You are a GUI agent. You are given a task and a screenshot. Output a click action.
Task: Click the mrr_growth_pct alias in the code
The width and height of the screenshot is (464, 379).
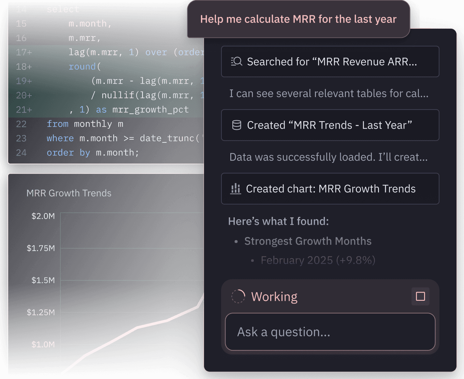(x=150, y=110)
